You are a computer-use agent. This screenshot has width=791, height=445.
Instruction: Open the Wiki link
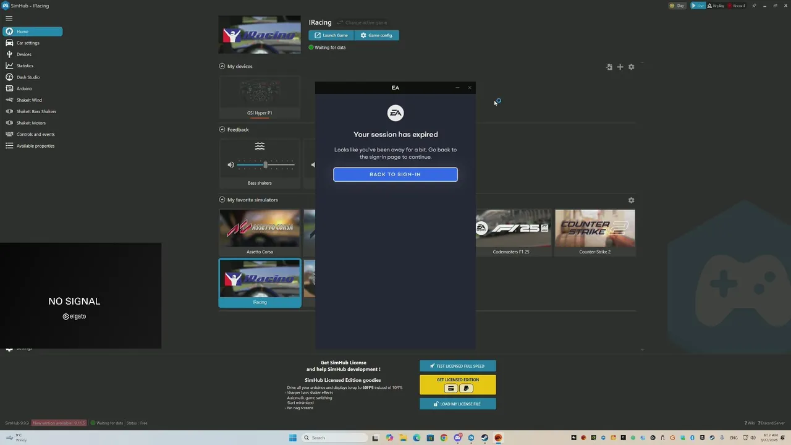click(x=750, y=423)
